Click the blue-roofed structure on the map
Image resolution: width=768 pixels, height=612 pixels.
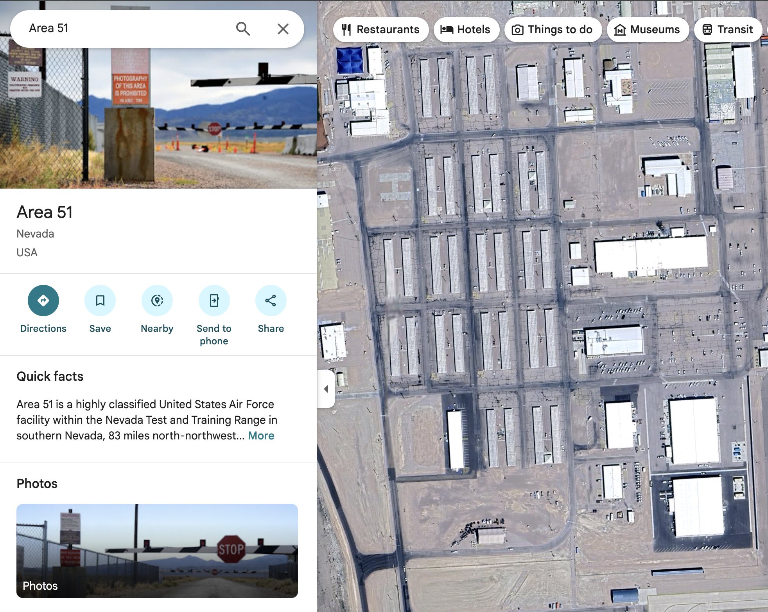click(x=350, y=61)
